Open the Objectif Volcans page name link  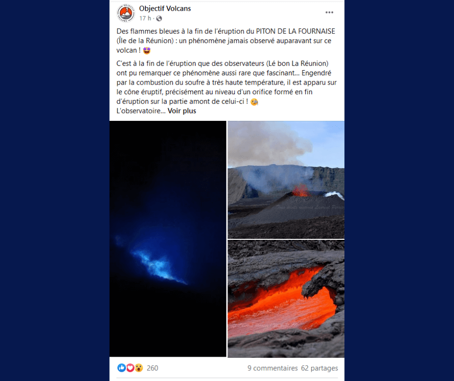(165, 9)
